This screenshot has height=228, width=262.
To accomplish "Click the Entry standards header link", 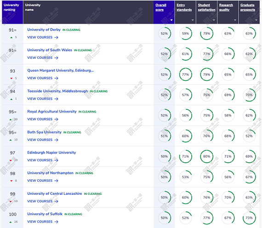I will [184, 7].
